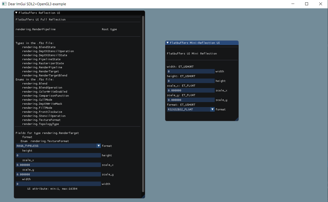Click the scale_x field in Mini-Reflection UI

click(x=191, y=90)
